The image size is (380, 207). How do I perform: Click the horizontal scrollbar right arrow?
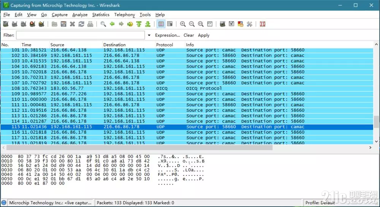(370, 147)
